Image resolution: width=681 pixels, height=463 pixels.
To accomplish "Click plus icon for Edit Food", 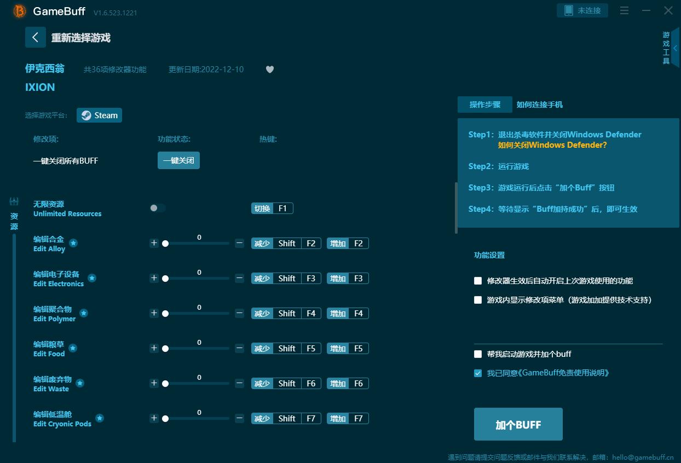I will pyautogui.click(x=154, y=348).
